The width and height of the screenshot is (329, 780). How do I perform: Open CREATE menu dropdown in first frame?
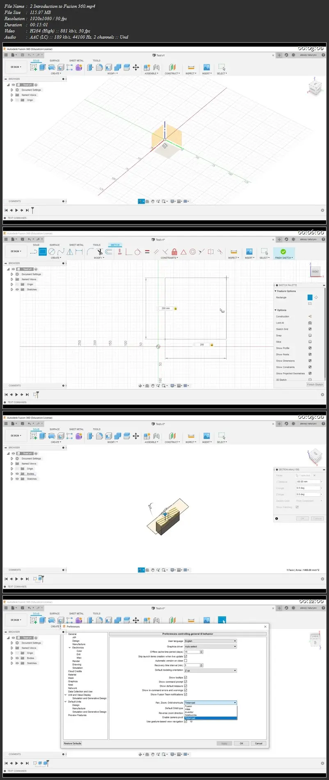point(56,73)
